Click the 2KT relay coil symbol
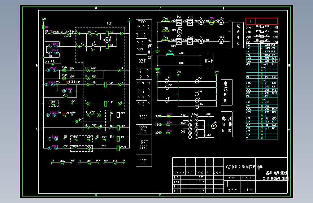The image size is (313, 203). point(118,115)
